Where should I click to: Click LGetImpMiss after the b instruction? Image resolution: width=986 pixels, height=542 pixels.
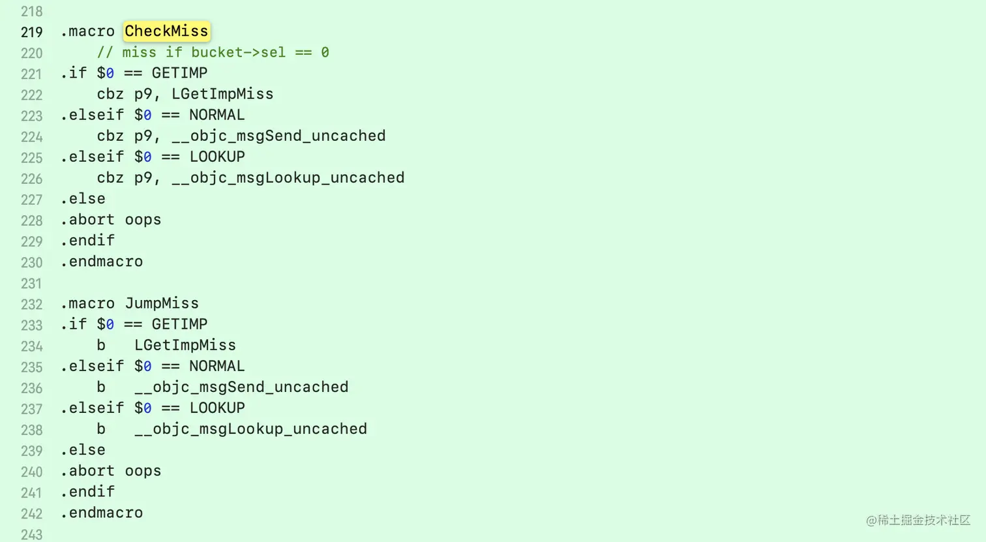pos(185,345)
